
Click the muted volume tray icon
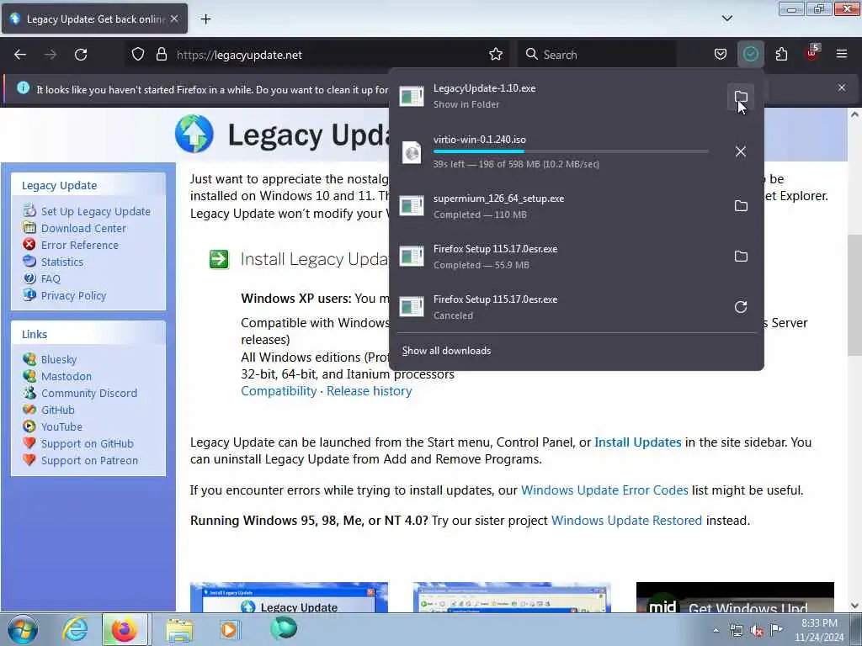coord(757,630)
